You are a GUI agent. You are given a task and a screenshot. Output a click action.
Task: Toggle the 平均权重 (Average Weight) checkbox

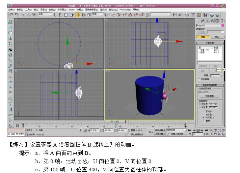pyautogui.click(x=198, y=79)
